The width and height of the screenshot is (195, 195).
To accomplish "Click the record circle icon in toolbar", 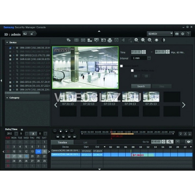I will pyautogui.click(x=116, y=40).
